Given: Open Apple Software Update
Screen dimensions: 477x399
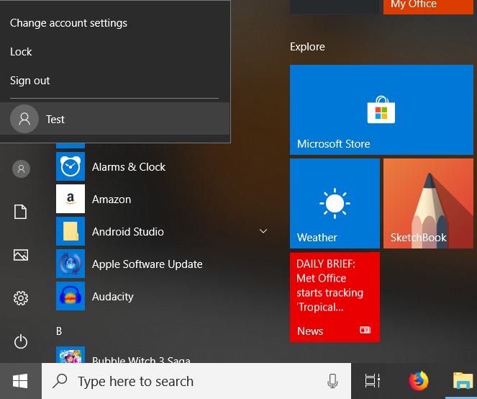Looking at the screenshot, I should (x=147, y=264).
